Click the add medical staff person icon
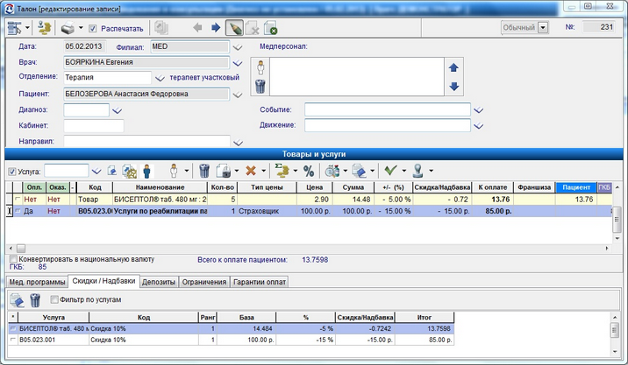Screen dimensions: 628x365 pyautogui.click(x=260, y=67)
